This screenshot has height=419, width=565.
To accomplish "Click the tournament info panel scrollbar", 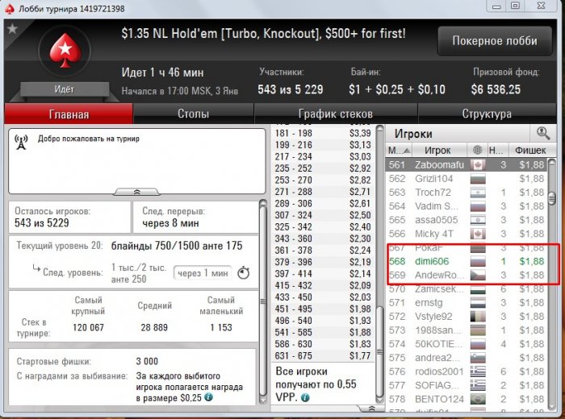I will tap(263, 301).
